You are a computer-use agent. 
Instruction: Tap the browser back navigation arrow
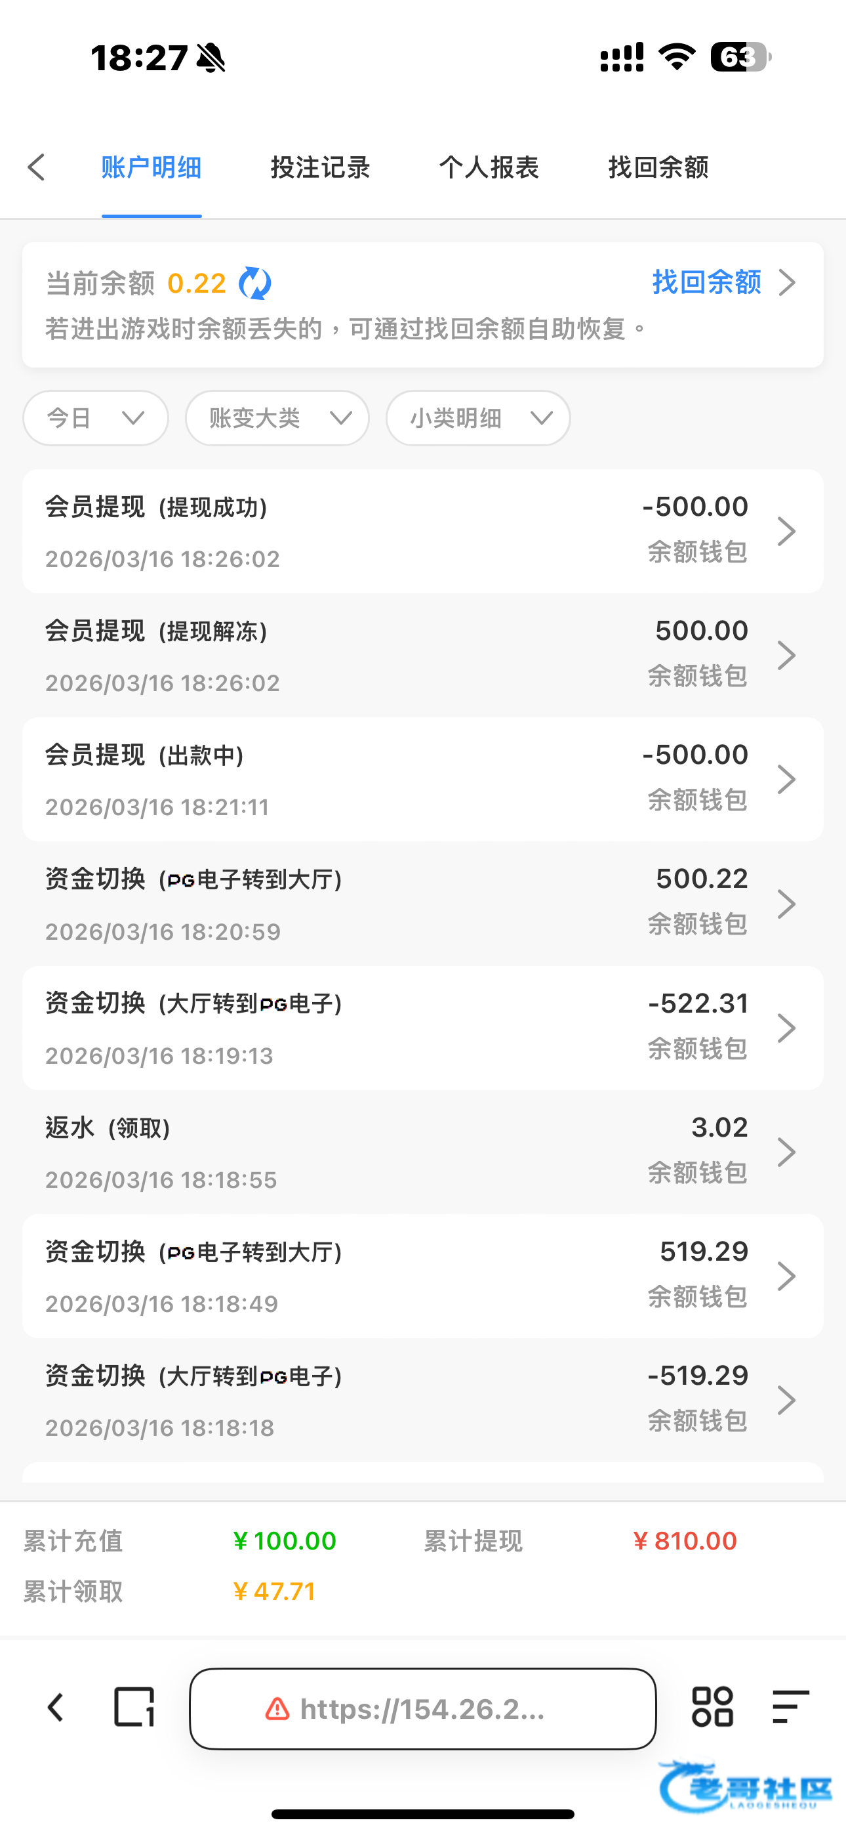[x=56, y=1708]
